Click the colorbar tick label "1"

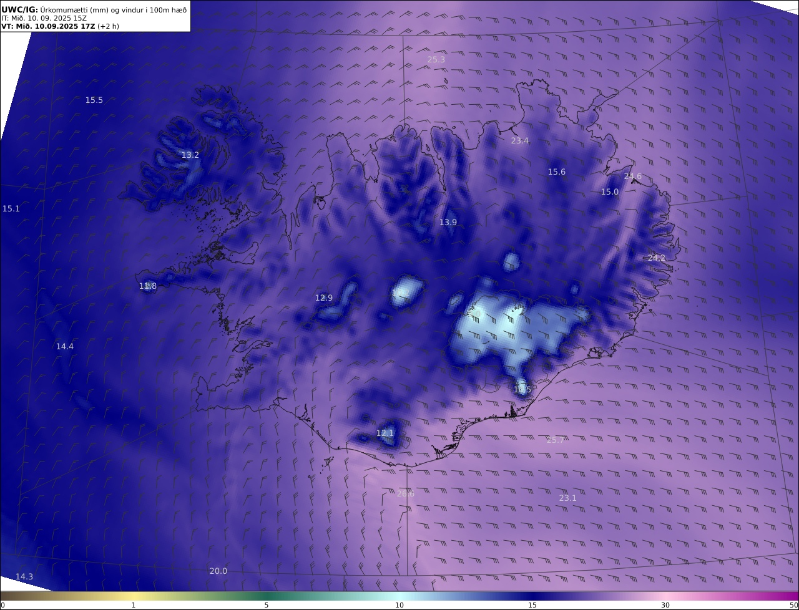[x=134, y=605]
